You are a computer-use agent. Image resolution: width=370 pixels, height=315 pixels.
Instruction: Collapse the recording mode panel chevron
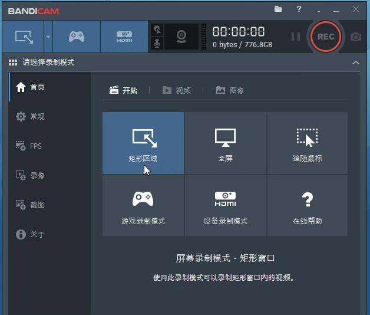coord(356,63)
